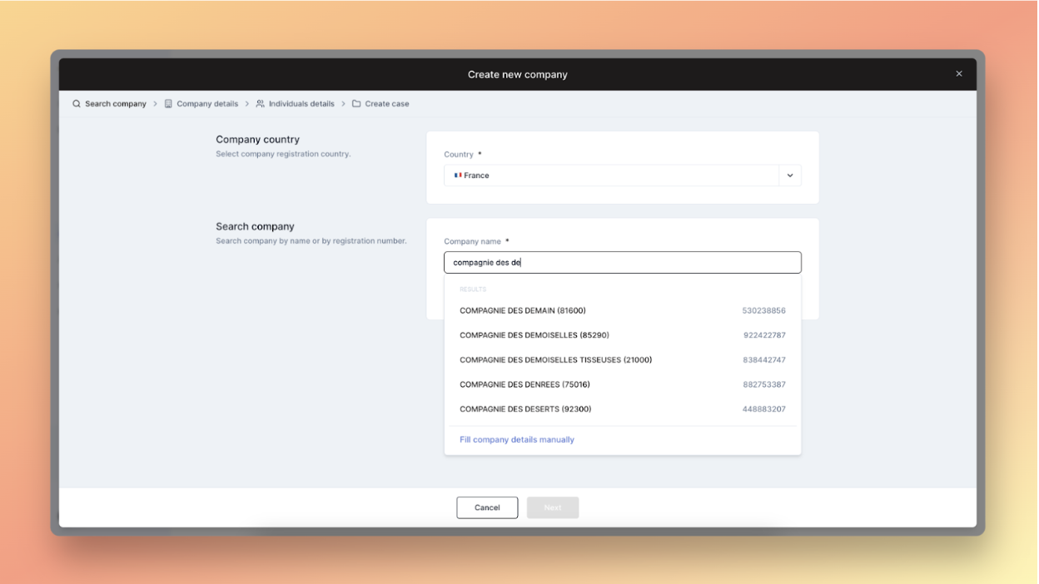Close the Create new company dialog
The width and height of the screenshot is (1039, 584).
(x=958, y=74)
